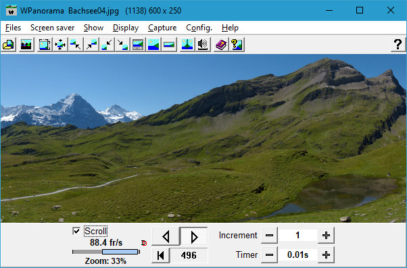Click the 88.4 fr/s speed readout
Screen dimensions: 407x268
click(x=106, y=242)
